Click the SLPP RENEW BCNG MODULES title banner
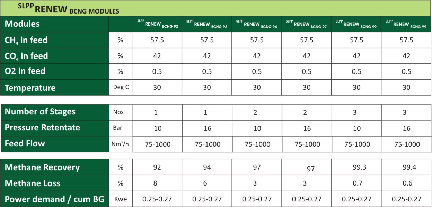Screen dimensions: 432x207 [69, 8]
